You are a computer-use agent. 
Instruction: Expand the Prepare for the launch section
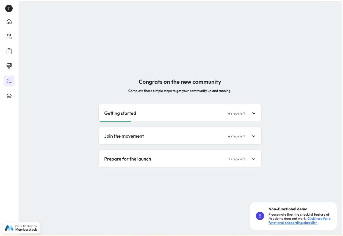[x=253, y=159]
